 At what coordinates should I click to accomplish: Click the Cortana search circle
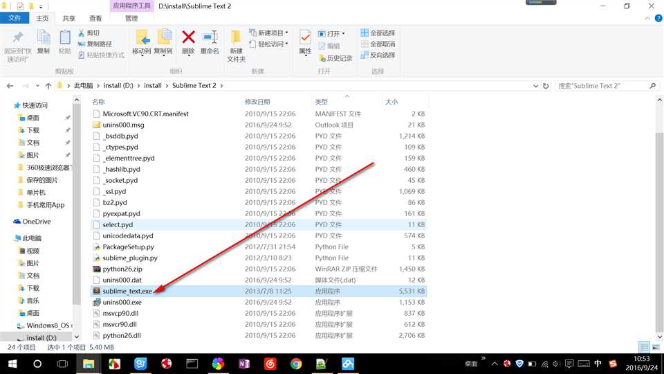[x=37, y=364]
